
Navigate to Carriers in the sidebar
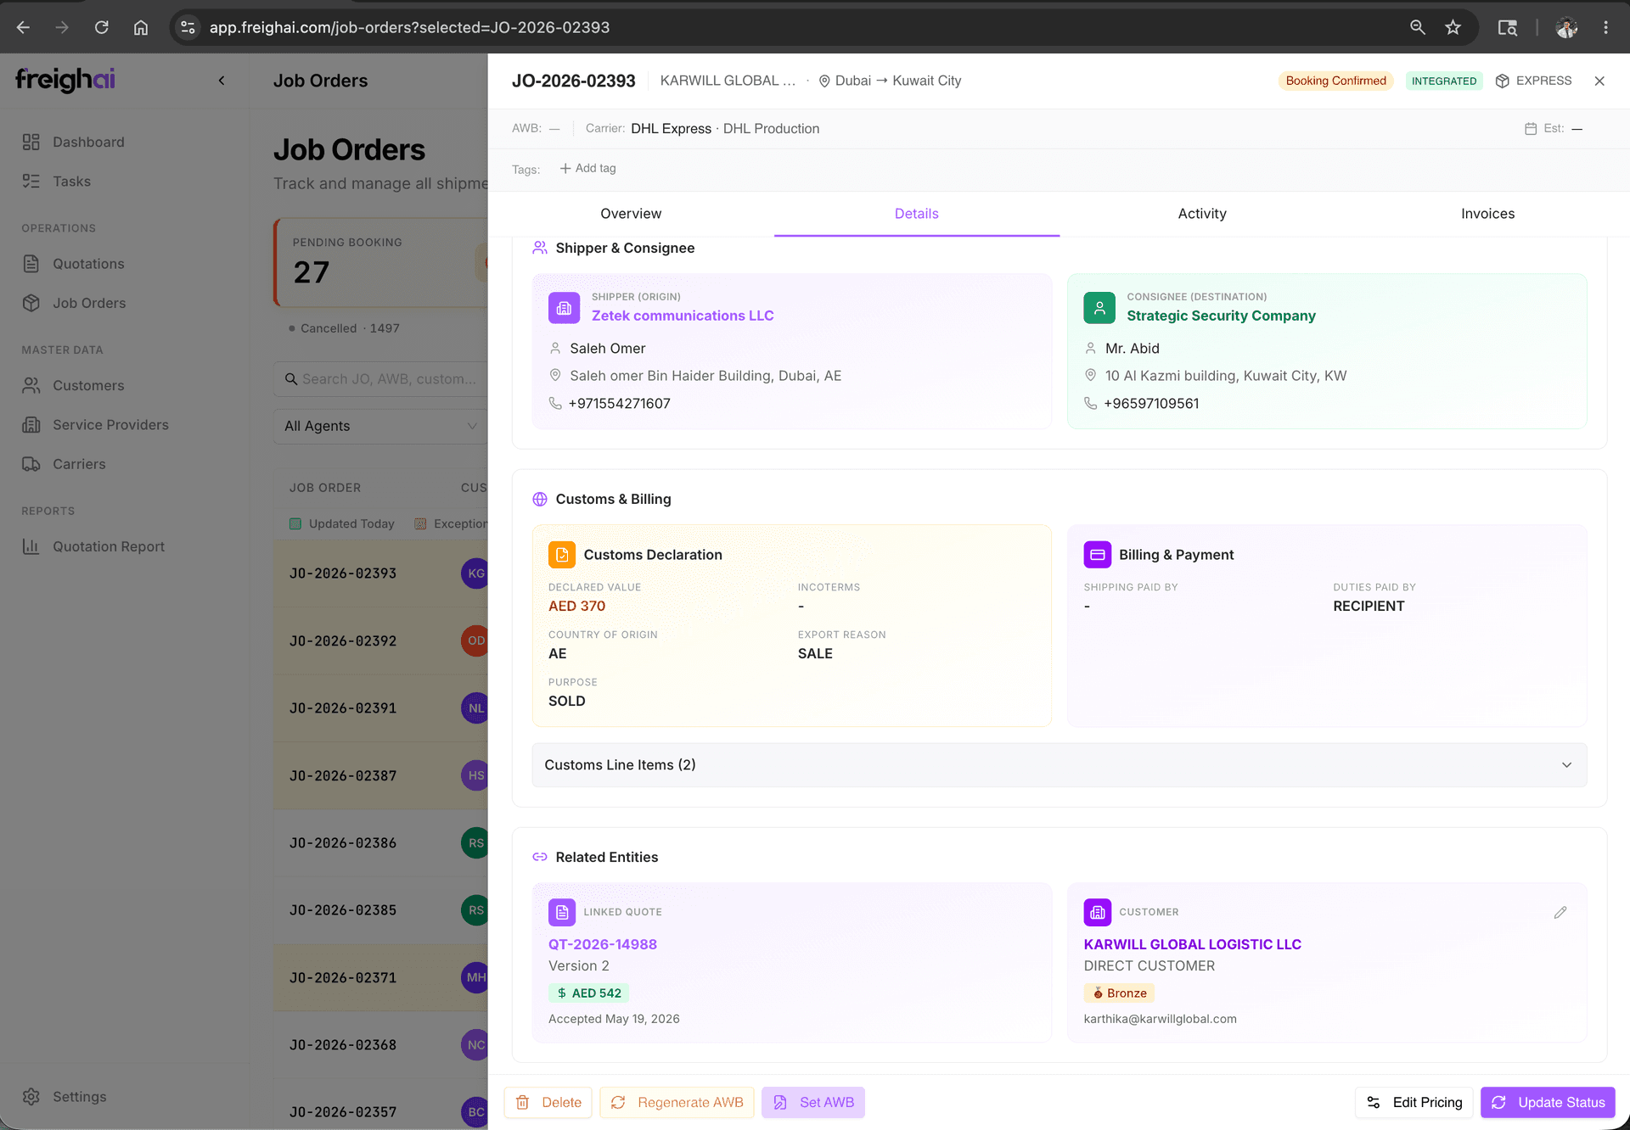(79, 464)
